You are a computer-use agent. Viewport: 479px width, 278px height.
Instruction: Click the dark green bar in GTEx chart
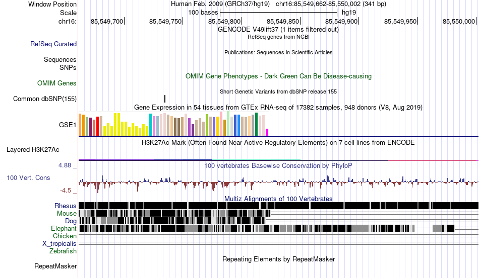[x=256, y=124]
